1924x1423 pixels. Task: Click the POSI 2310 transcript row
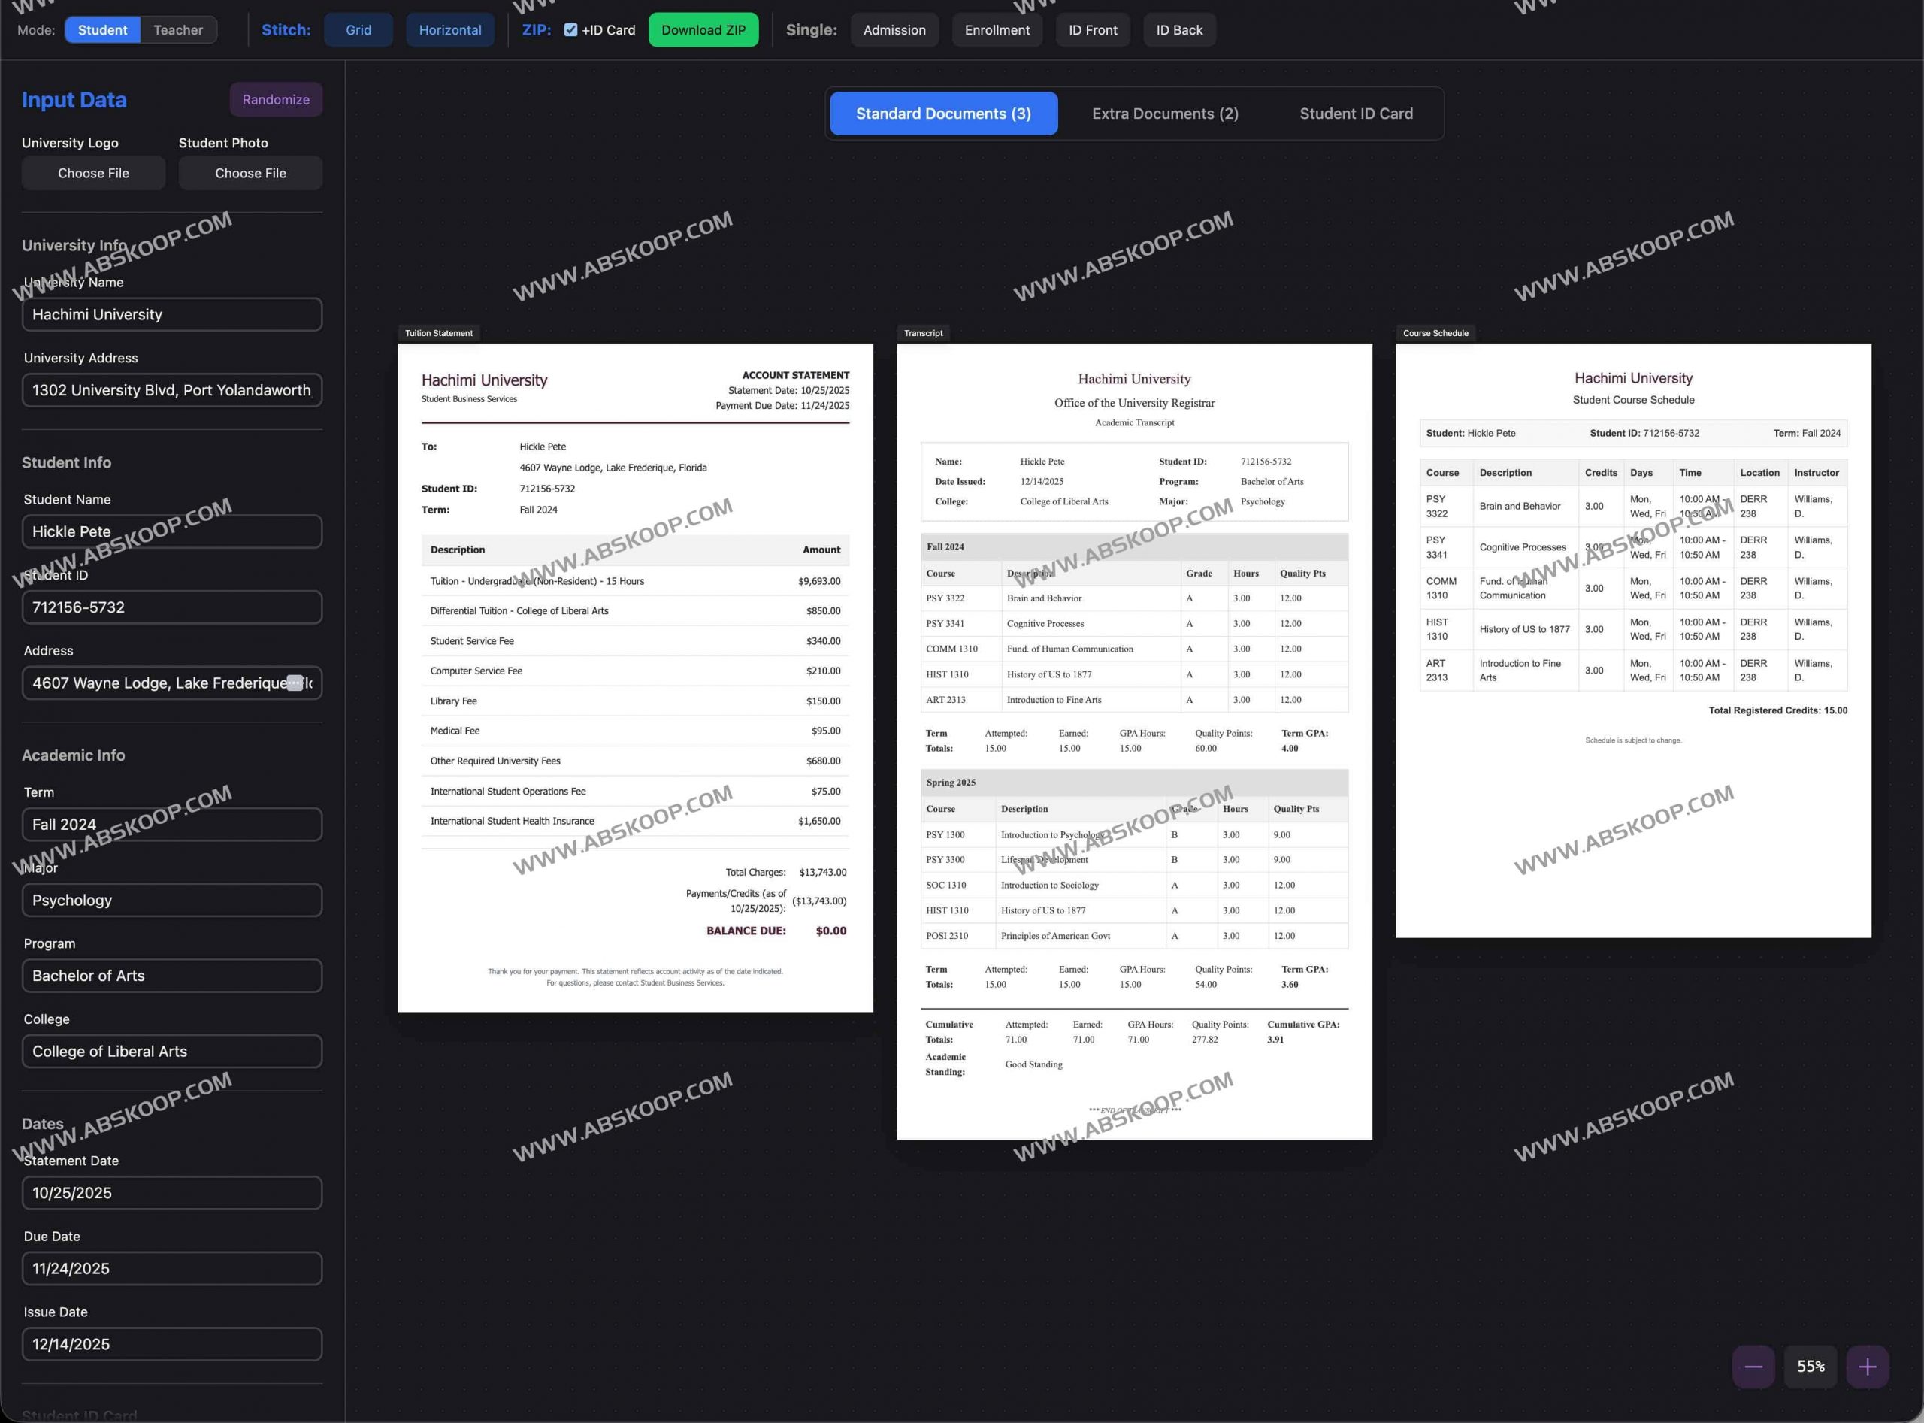(x=1134, y=937)
